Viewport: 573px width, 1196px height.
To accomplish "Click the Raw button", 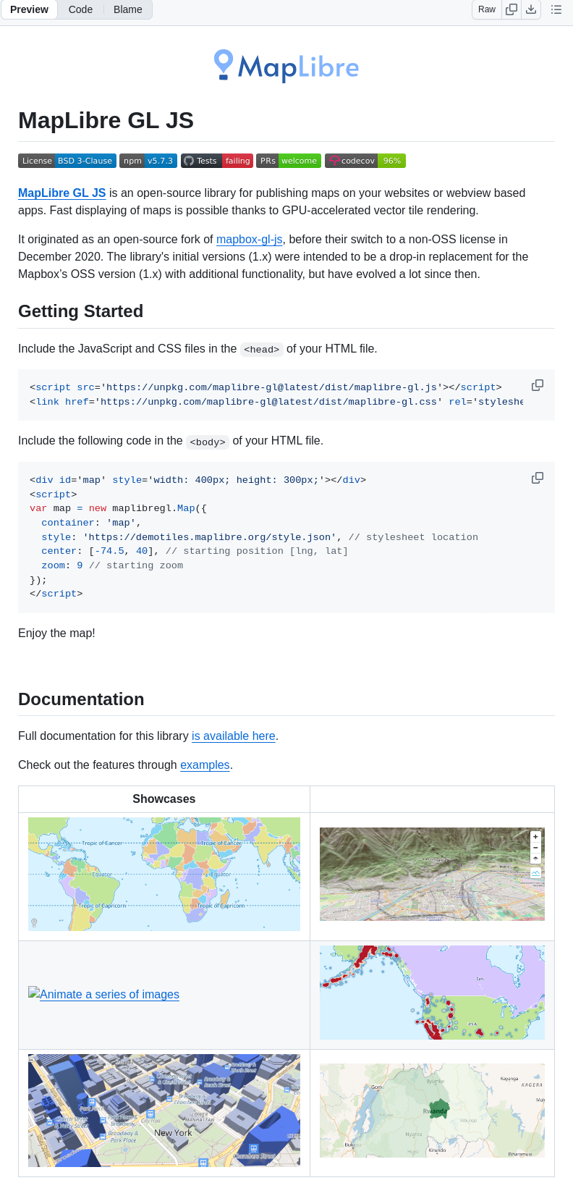I will [x=486, y=9].
